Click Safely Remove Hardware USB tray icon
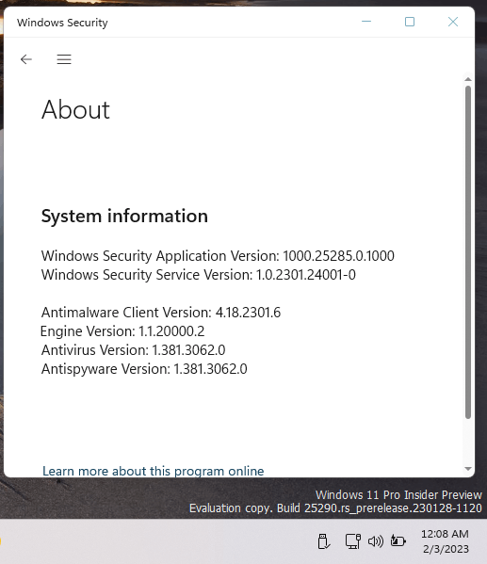The image size is (487, 564). pyautogui.click(x=324, y=541)
